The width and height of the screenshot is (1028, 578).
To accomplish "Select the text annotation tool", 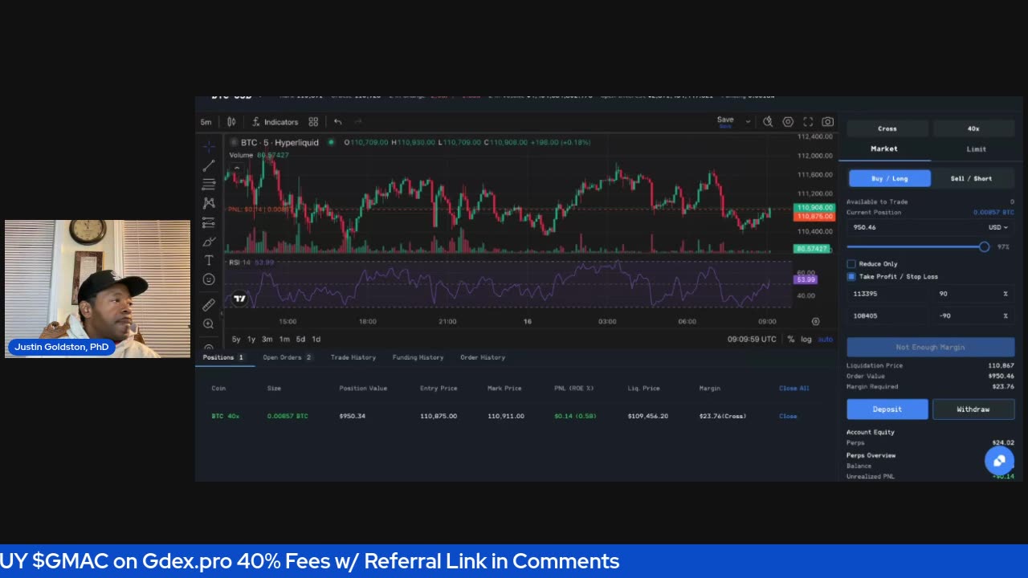I will click(209, 260).
